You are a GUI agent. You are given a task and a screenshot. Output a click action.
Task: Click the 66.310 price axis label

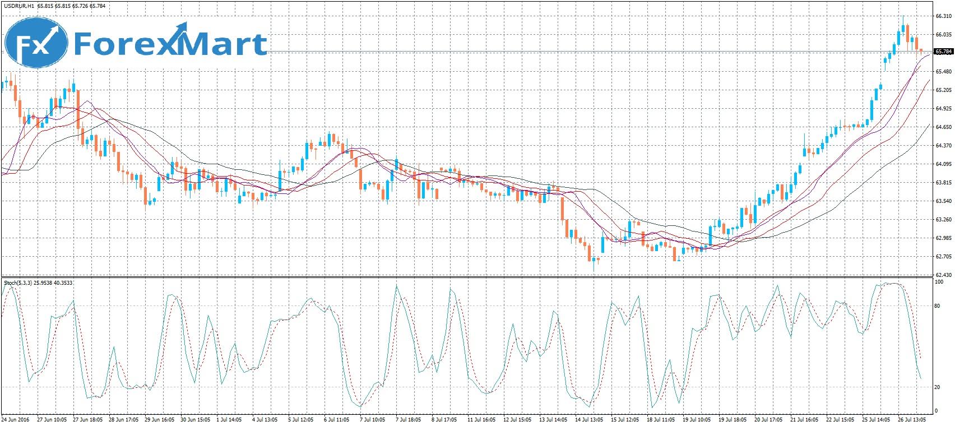click(x=943, y=16)
